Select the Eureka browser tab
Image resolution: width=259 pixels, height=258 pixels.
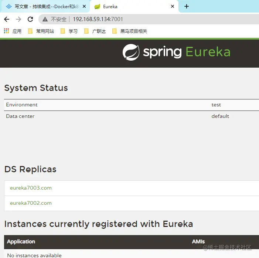(134, 6)
